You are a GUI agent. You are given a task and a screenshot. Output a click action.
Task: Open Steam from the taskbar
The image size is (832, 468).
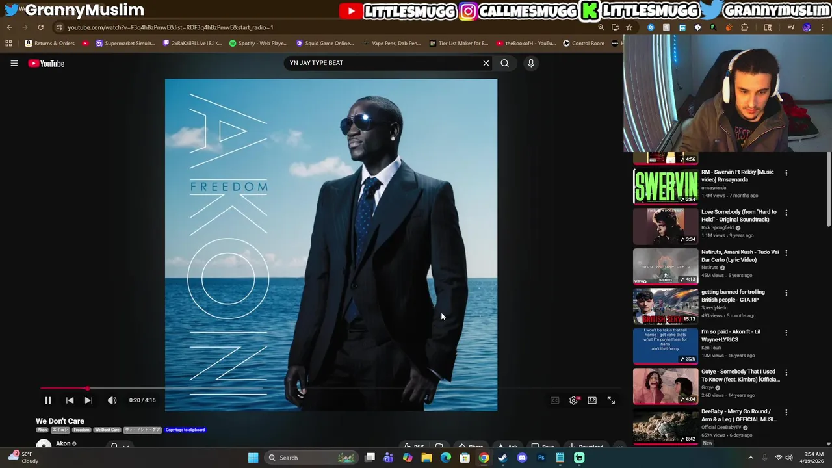point(502,458)
